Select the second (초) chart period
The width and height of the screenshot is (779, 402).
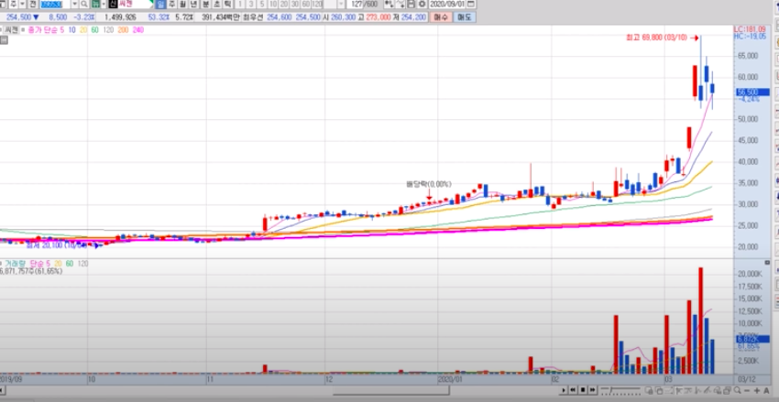[216, 4]
